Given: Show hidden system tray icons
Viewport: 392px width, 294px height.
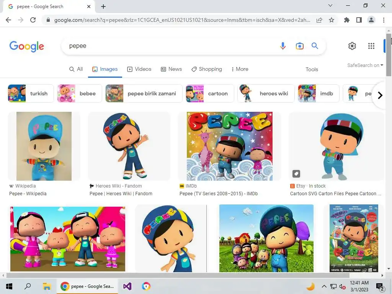Looking at the screenshot, I should pos(324,286).
